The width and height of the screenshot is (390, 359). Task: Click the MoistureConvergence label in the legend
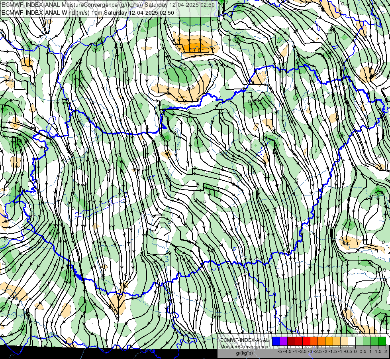coord(244,347)
